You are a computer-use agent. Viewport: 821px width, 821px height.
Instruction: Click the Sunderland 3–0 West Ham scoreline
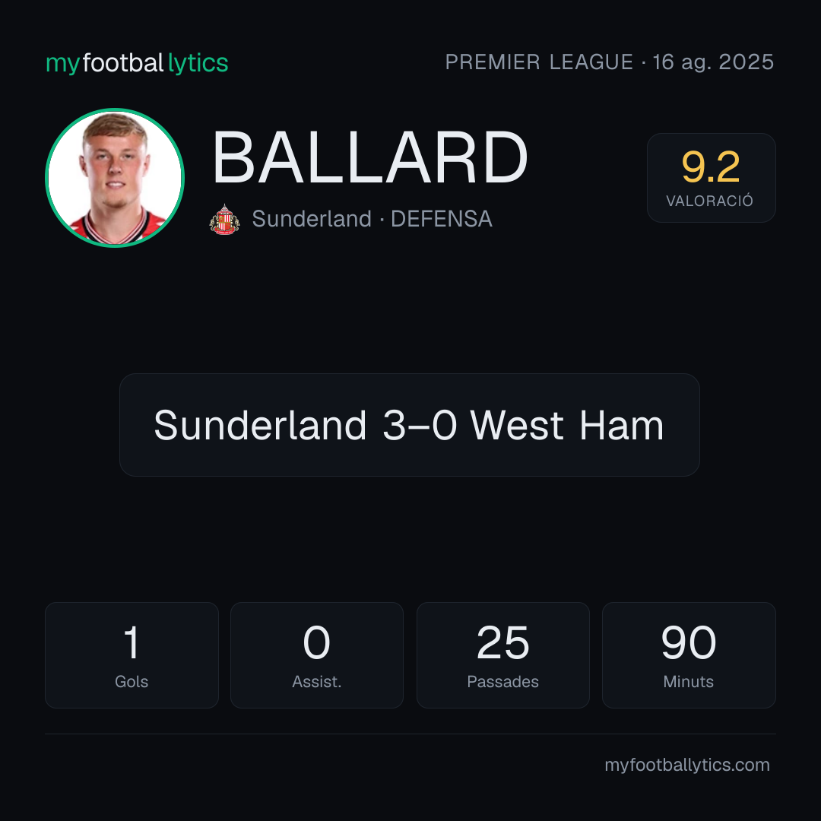coord(410,425)
